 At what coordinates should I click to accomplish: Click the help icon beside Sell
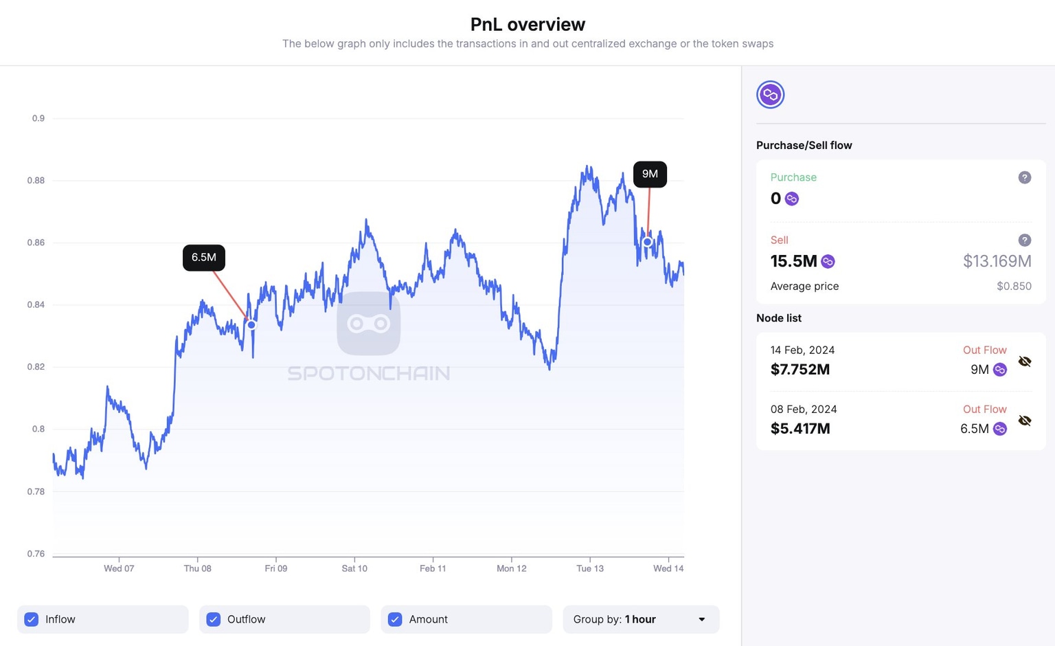(1024, 240)
